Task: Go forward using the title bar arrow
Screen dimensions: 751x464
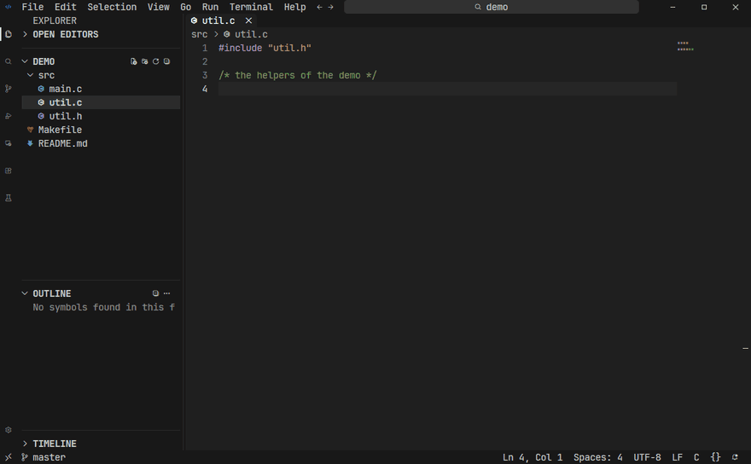Action: tap(330, 7)
